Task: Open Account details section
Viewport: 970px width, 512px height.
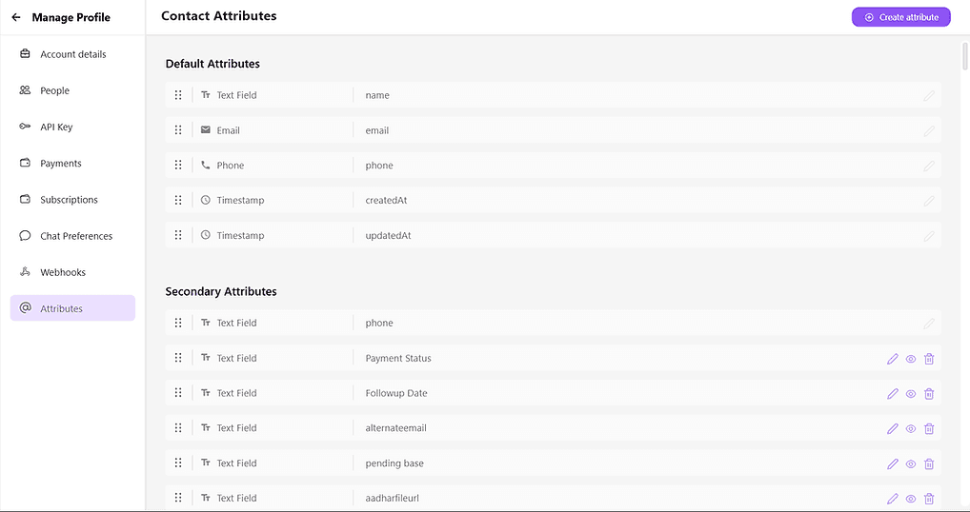Action: (x=72, y=54)
